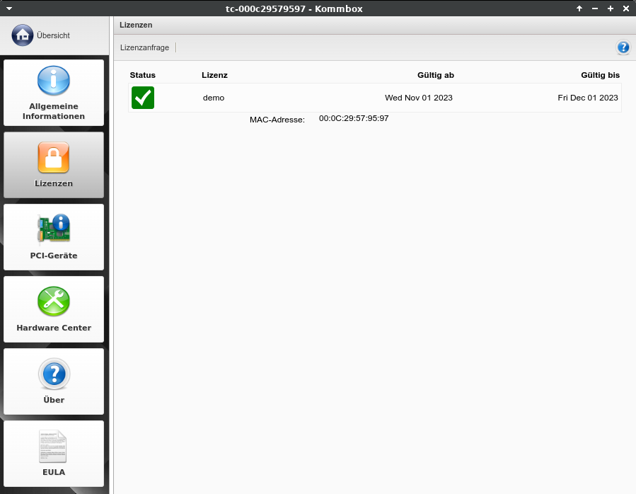Click the MAC address value

(354, 118)
